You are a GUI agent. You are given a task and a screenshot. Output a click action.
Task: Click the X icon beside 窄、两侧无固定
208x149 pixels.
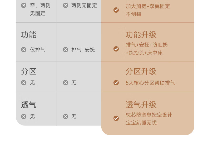pos(24,6)
